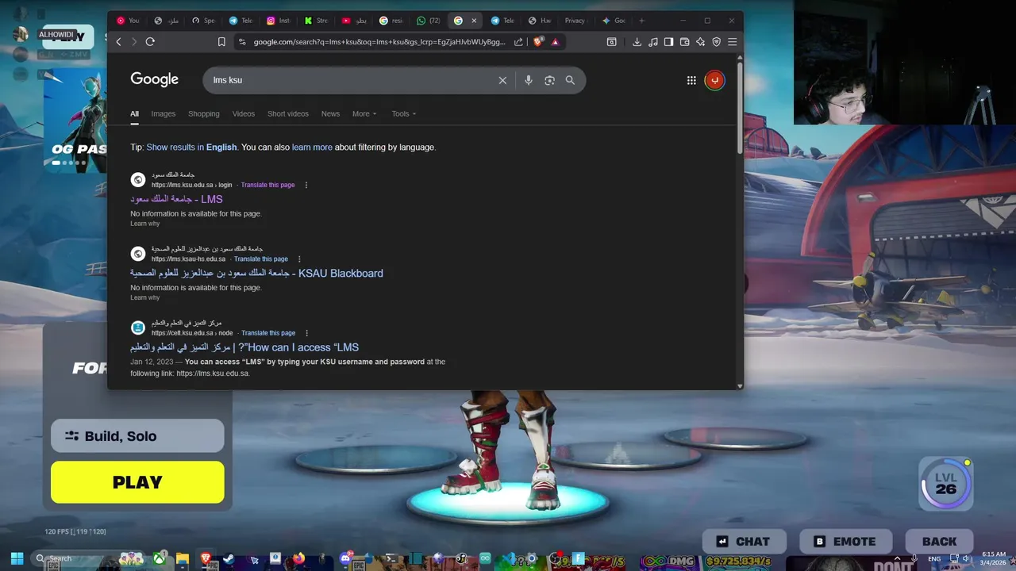1016x571 pixels.
Task: Click the yellow PLAY button in Fortnite
Action: click(x=137, y=482)
